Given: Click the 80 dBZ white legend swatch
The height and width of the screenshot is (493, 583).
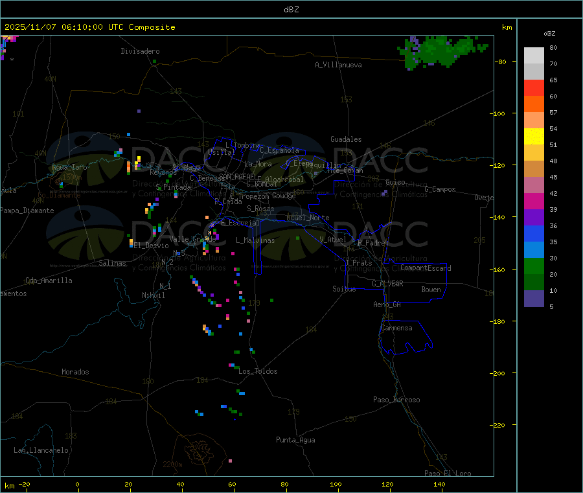Looking at the screenshot, I should tap(534, 56).
